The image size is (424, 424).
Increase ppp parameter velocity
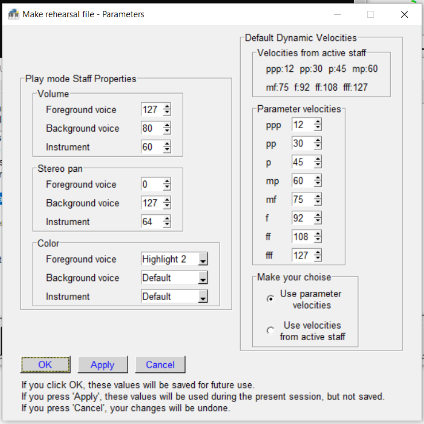click(x=318, y=121)
